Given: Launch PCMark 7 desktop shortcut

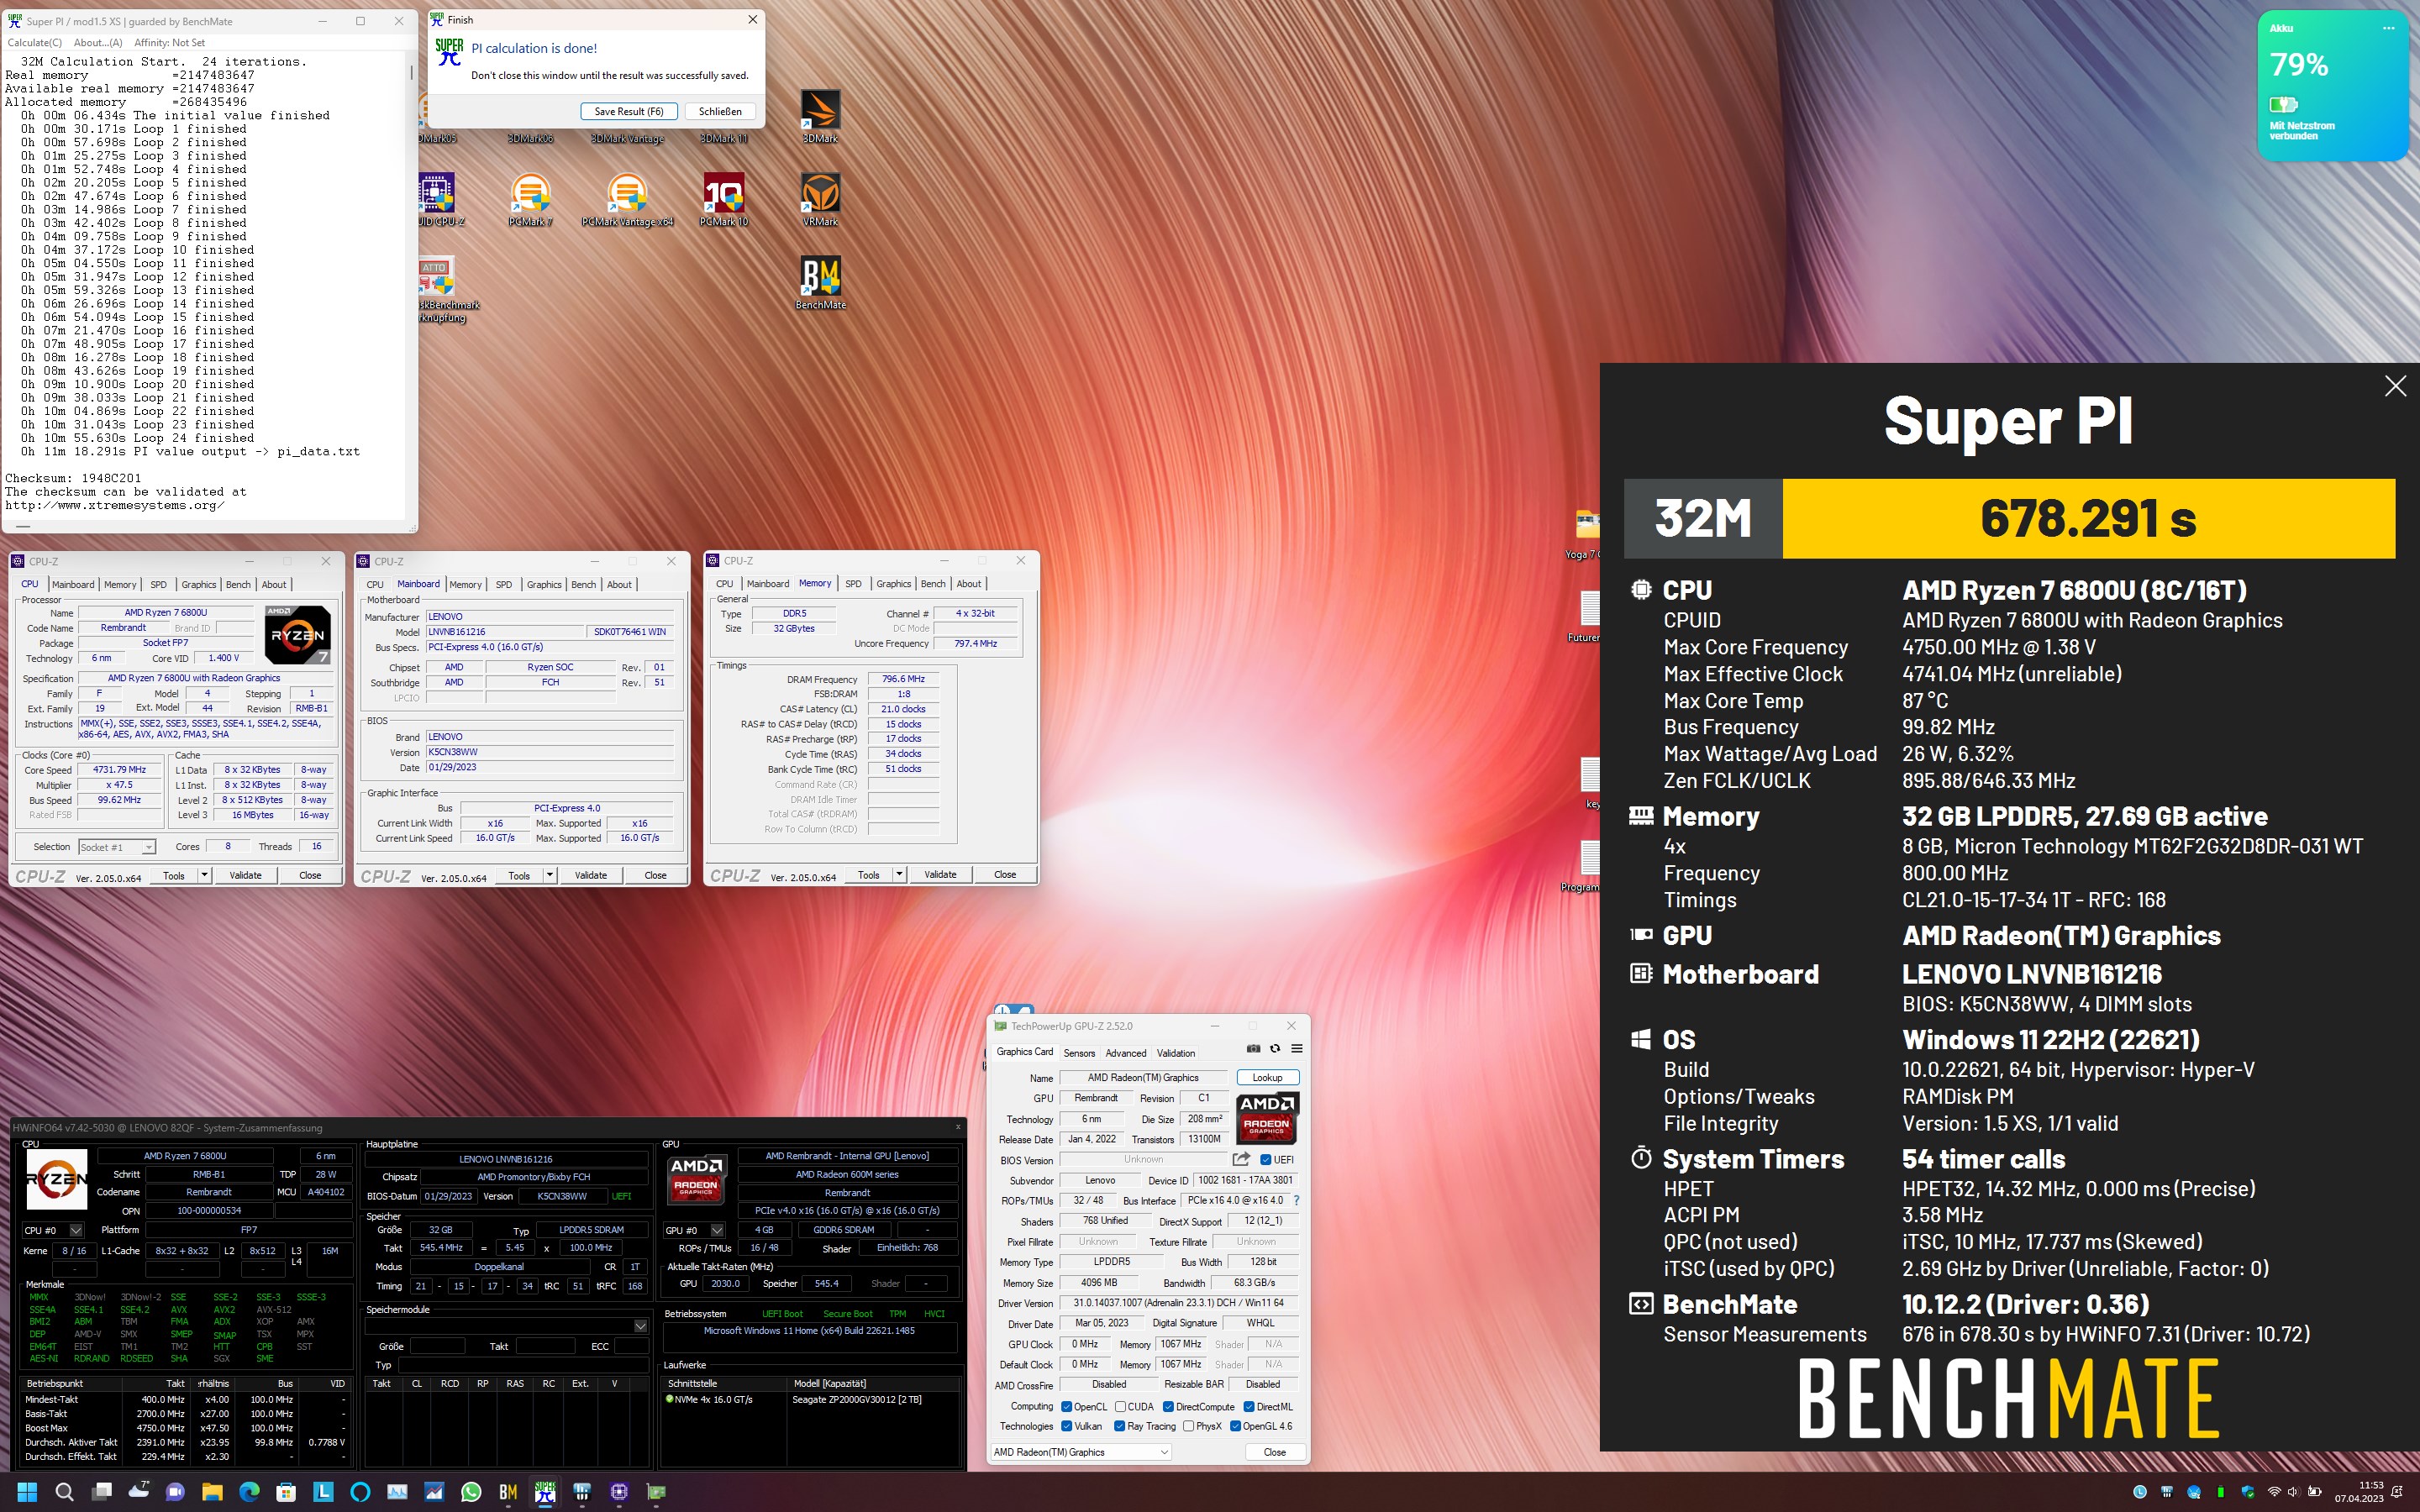Looking at the screenshot, I should [x=530, y=199].
